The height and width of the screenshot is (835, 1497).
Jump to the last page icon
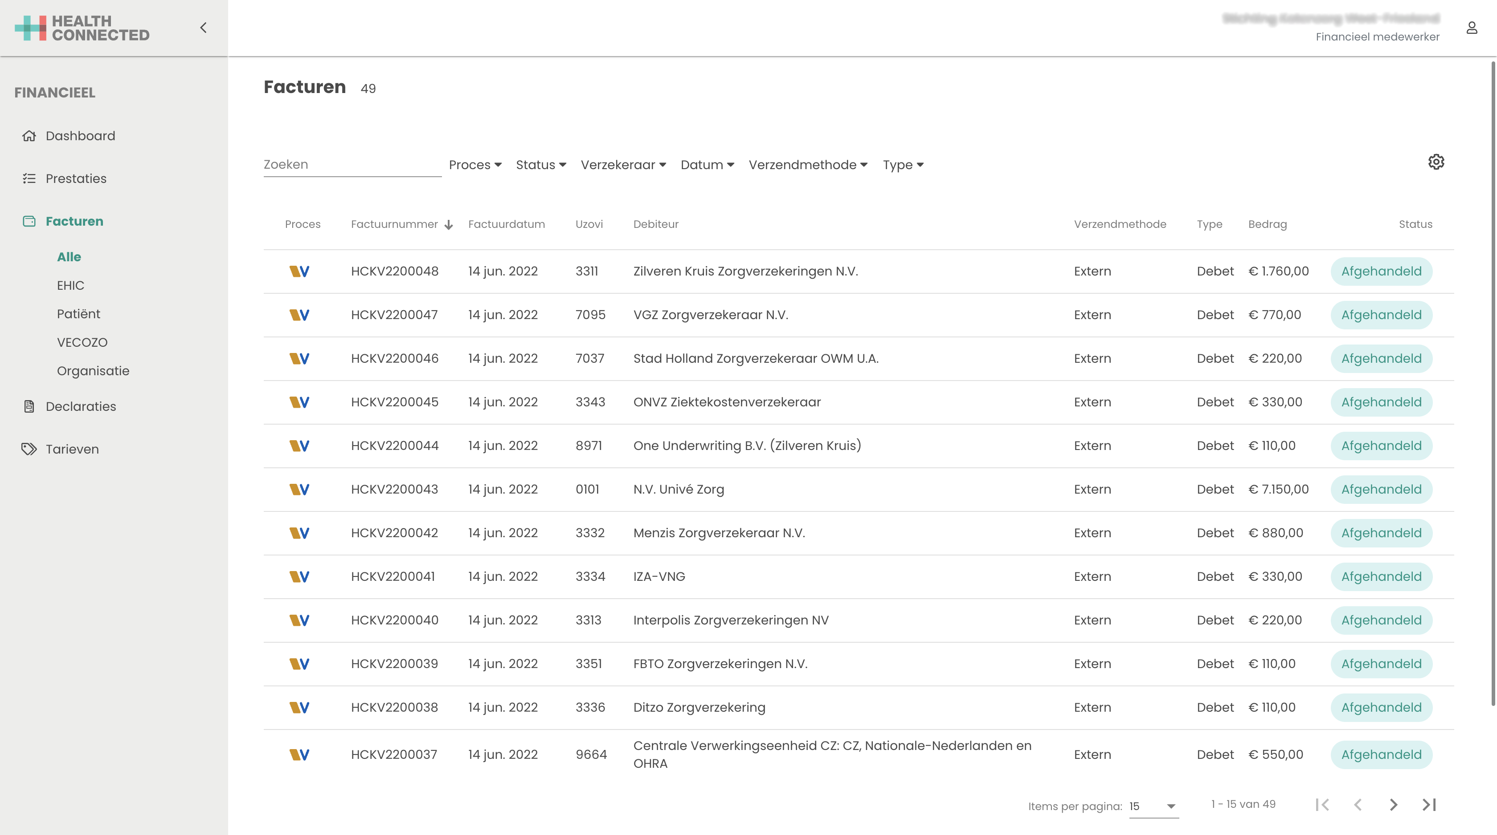[1429, 805]
